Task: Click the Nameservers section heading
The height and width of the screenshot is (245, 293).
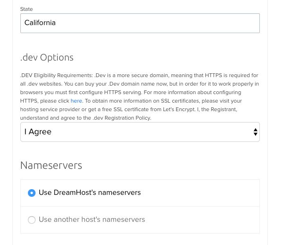Action: click(51, 165)
